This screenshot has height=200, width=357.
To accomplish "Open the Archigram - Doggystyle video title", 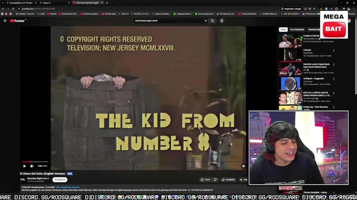I will point(313,79).
